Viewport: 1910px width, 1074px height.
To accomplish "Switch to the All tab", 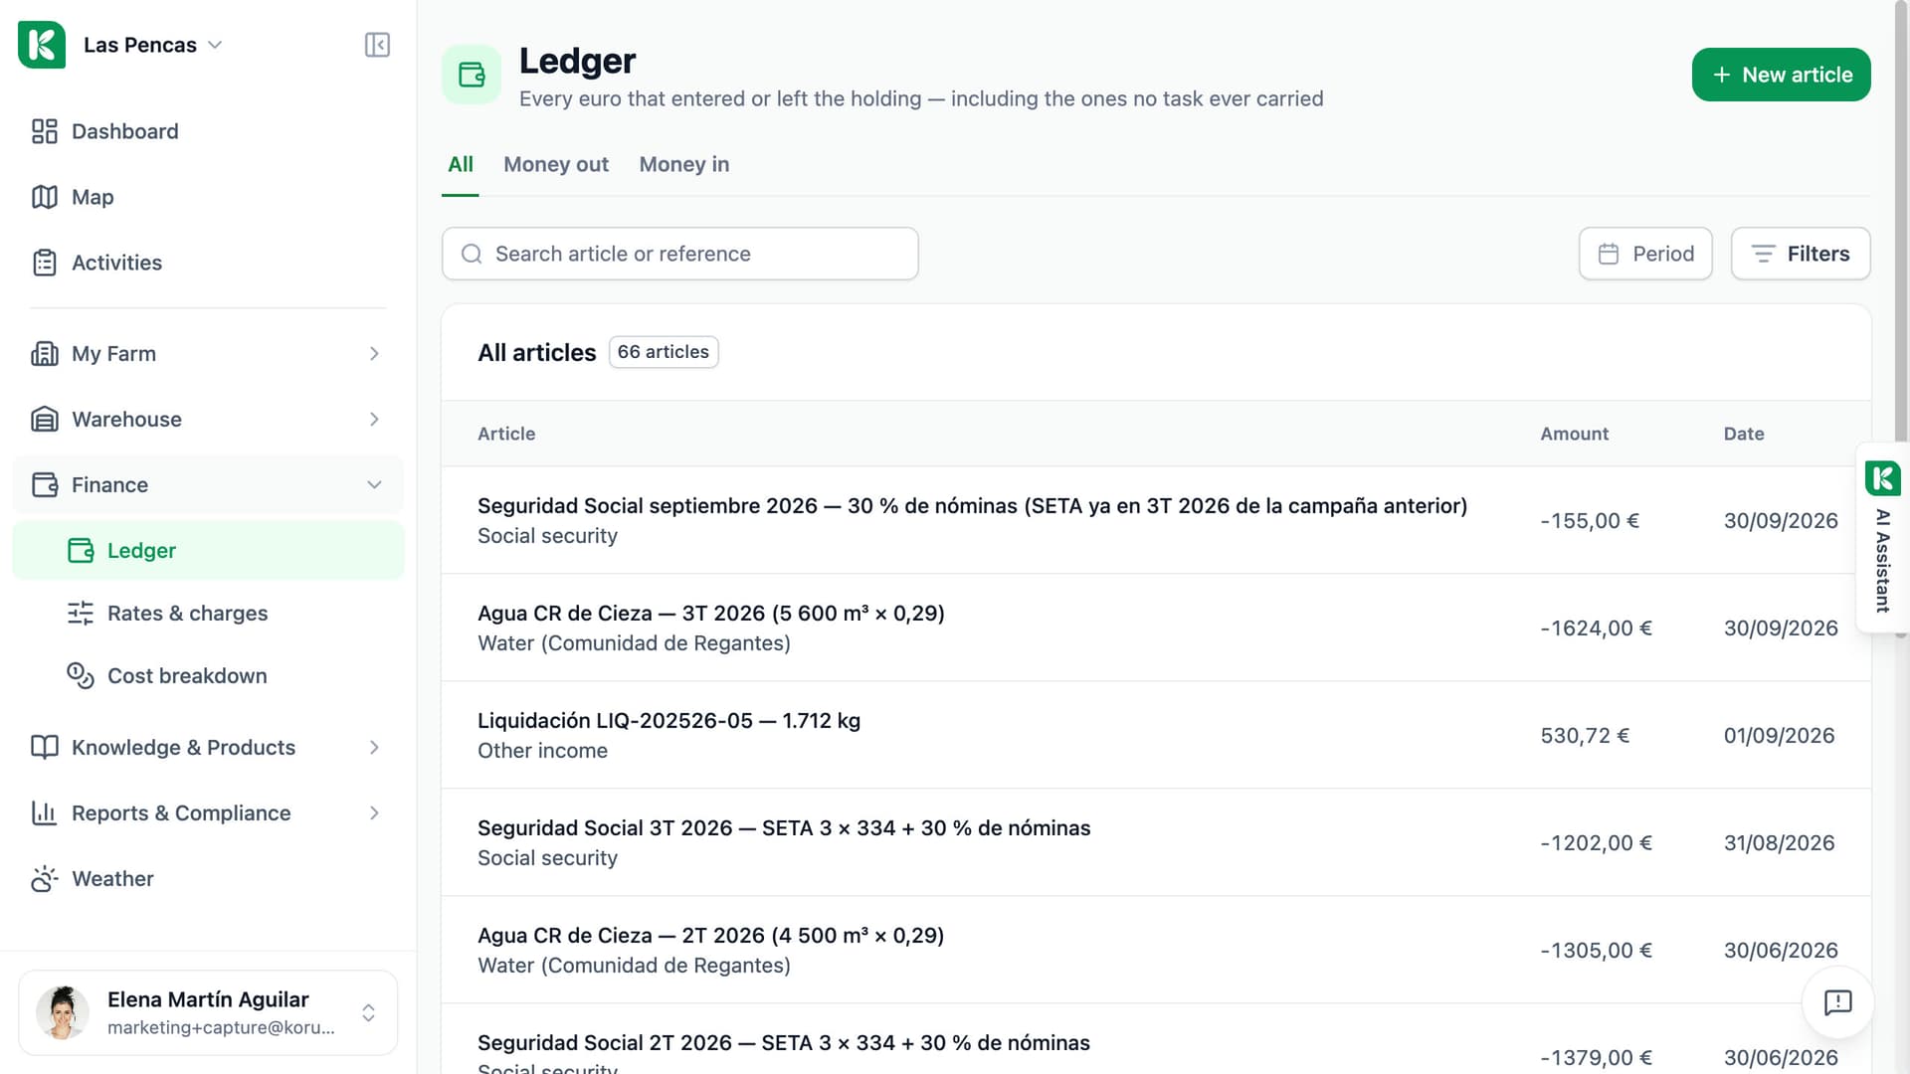I will (x=461, y=165).
